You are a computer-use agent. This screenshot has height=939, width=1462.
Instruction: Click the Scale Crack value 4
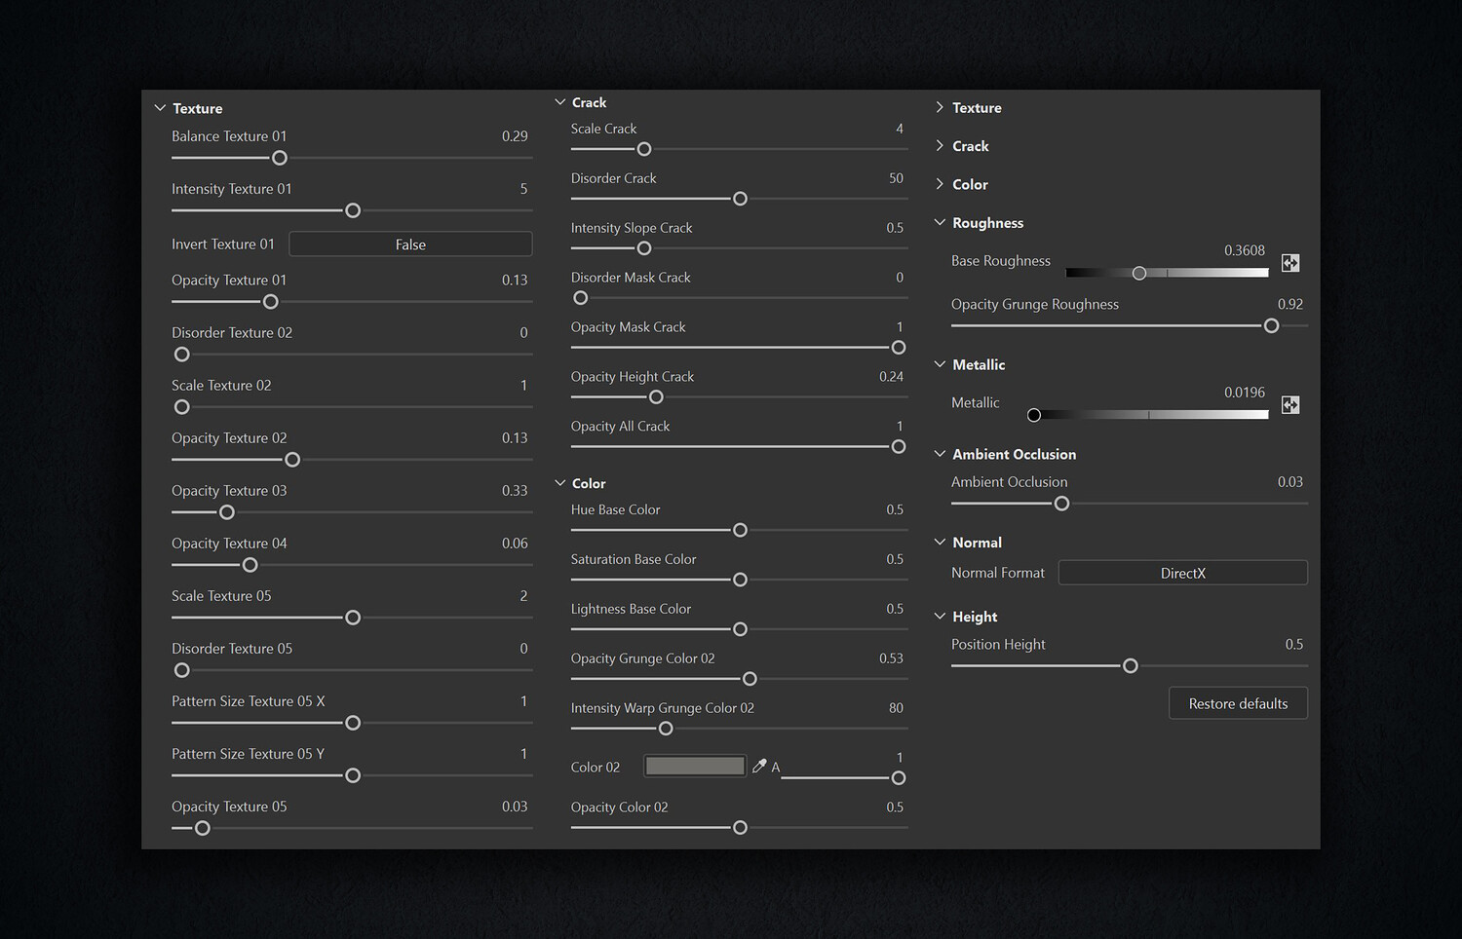899,129
